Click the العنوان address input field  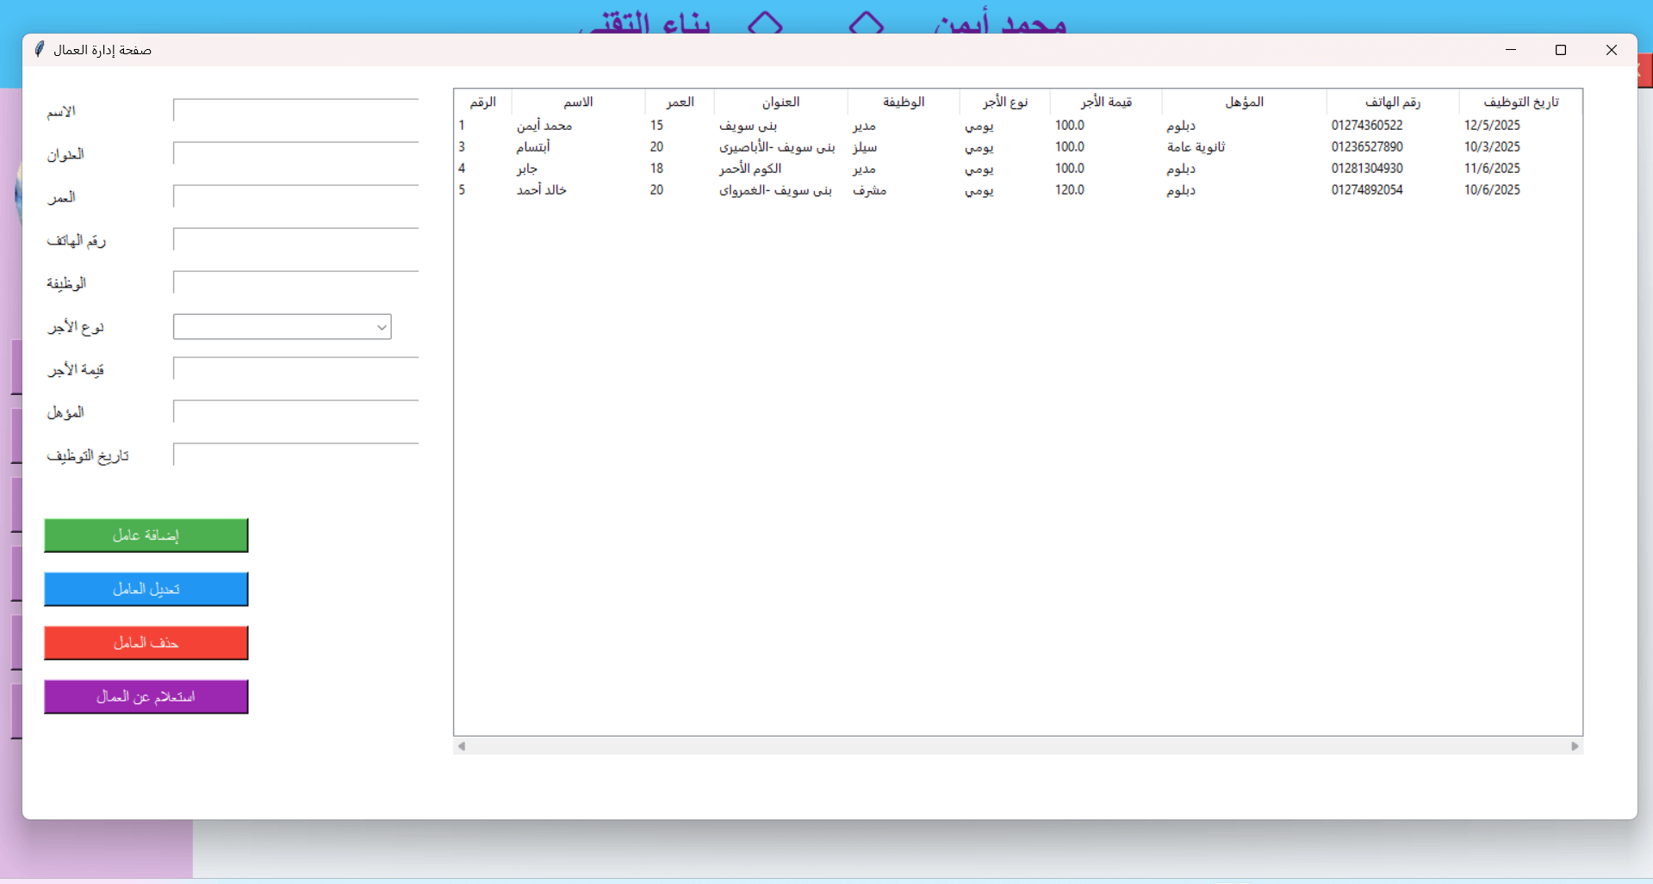(x=295, y=153)
